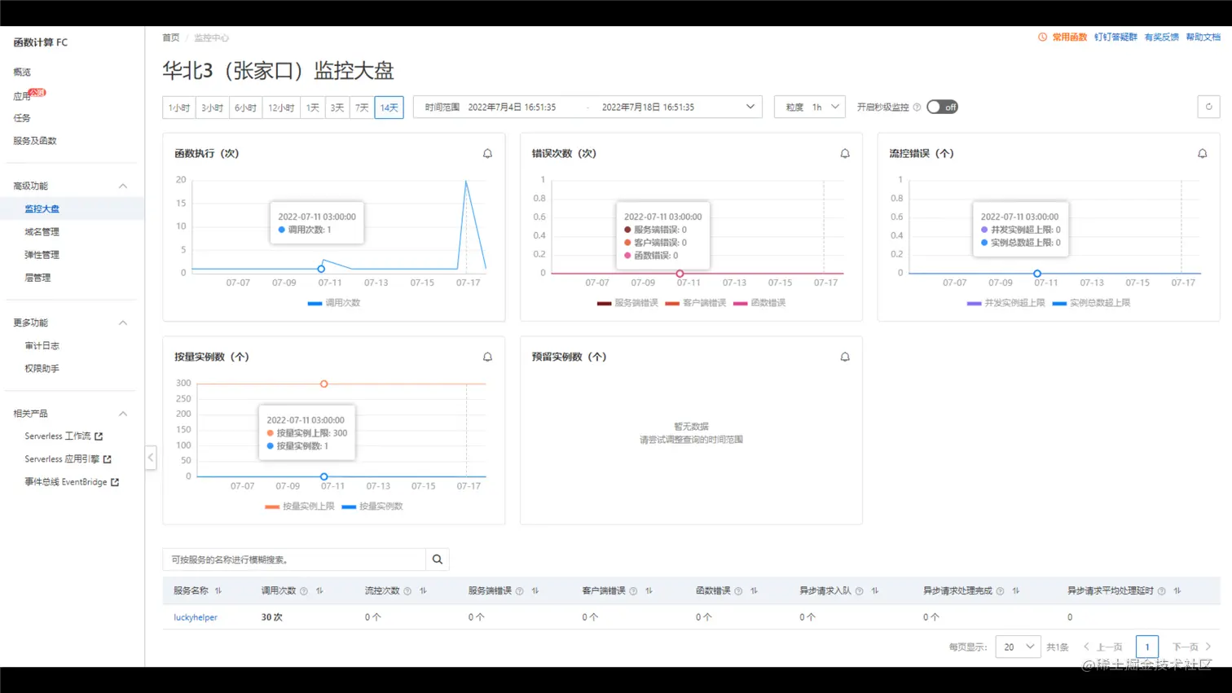The image size is (1232, 693).
Task: Open 域名管理 in the sidebar
Action: click(x=42, y=232)
